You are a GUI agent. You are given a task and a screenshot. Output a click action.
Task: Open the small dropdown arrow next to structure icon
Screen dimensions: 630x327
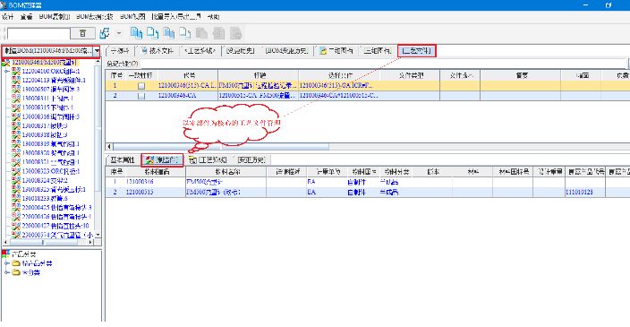pos(118,33)
